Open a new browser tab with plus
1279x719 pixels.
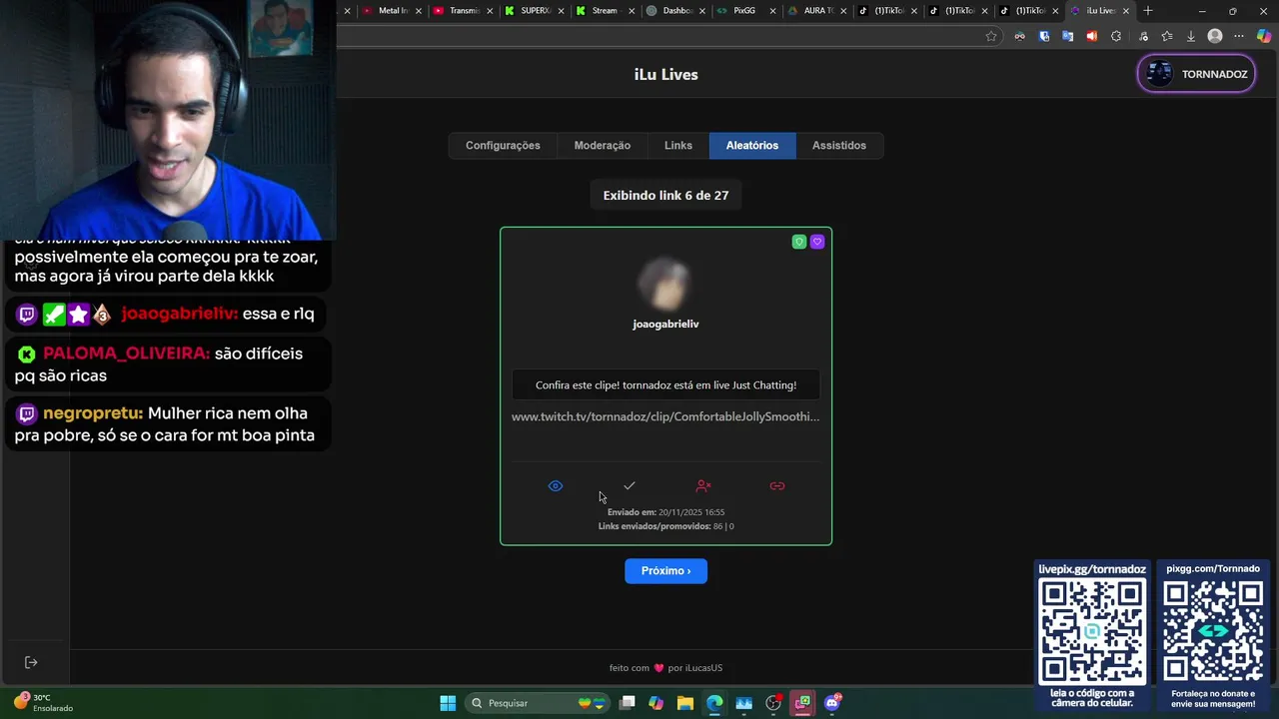1148,11
